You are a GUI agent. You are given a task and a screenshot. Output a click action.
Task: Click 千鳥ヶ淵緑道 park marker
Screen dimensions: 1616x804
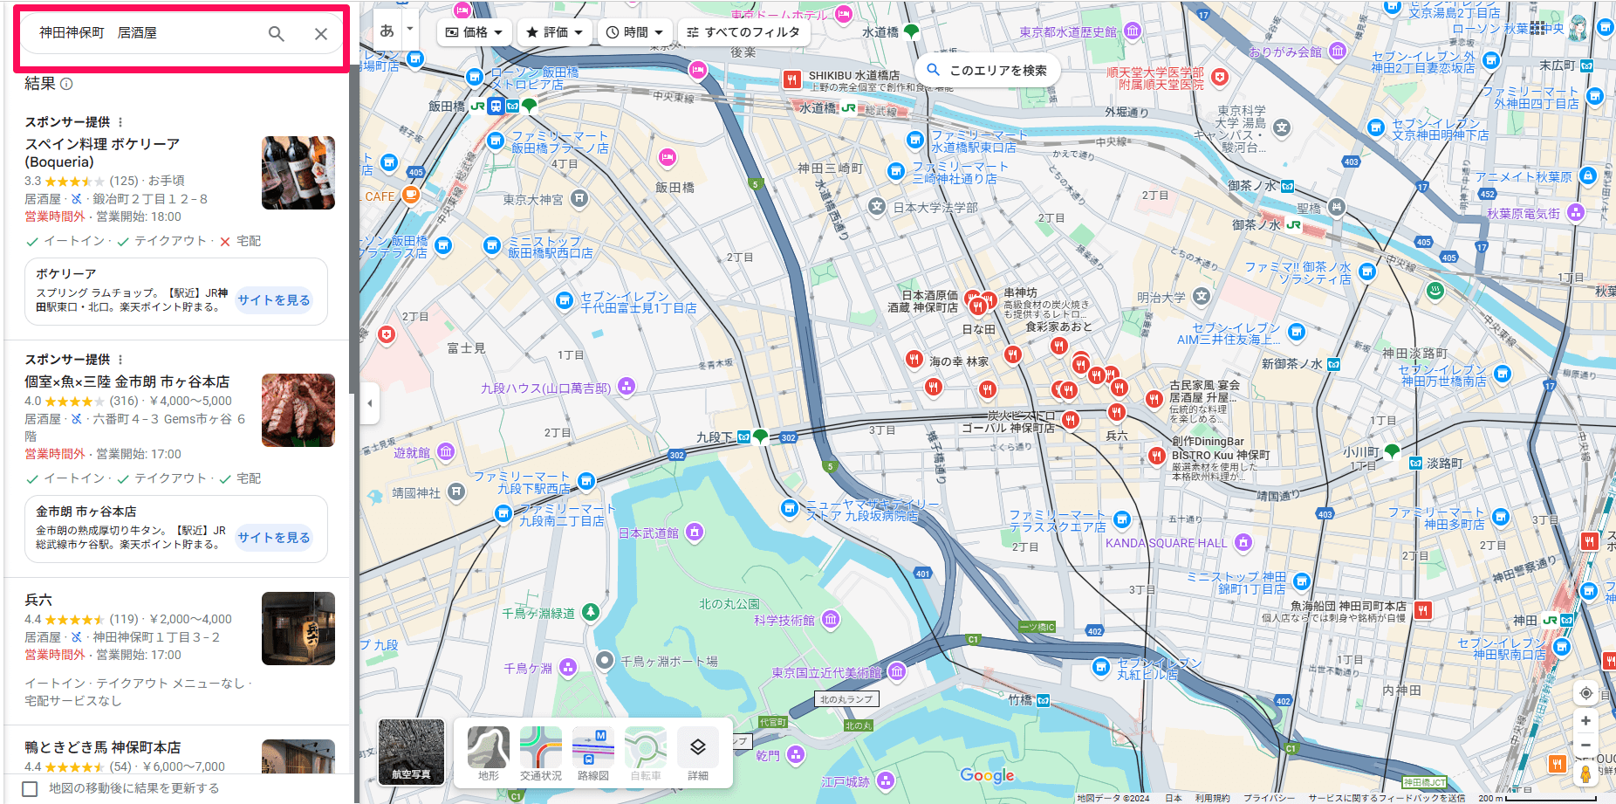tap(591, 613)
